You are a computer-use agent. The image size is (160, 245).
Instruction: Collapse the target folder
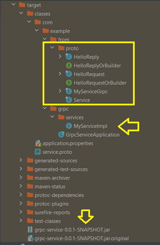[x=14, y=4]
